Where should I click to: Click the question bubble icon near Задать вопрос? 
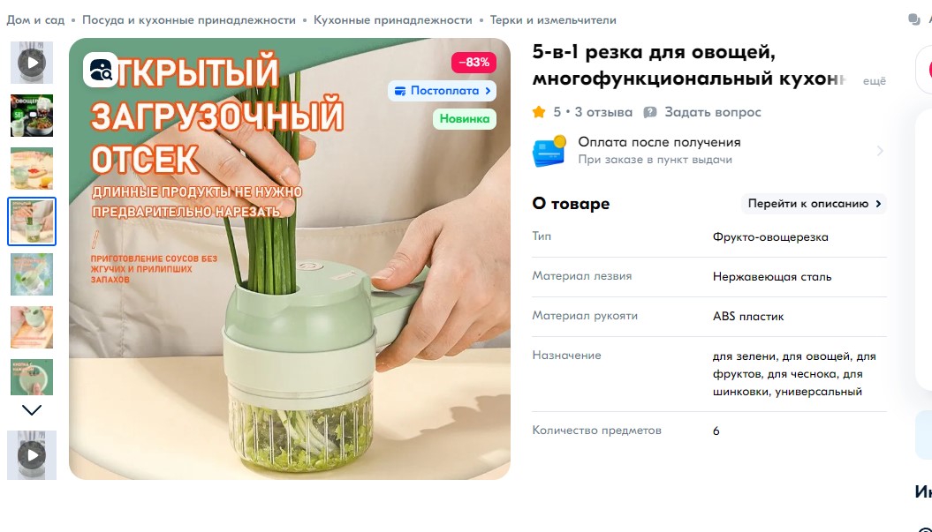650,112
